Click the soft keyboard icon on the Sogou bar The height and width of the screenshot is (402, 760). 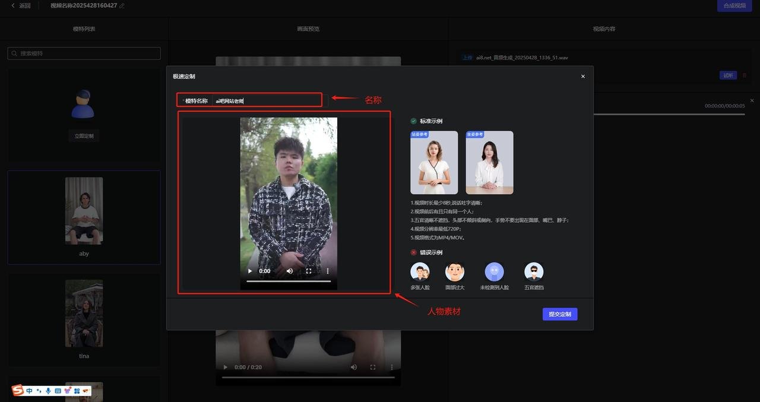59,391
